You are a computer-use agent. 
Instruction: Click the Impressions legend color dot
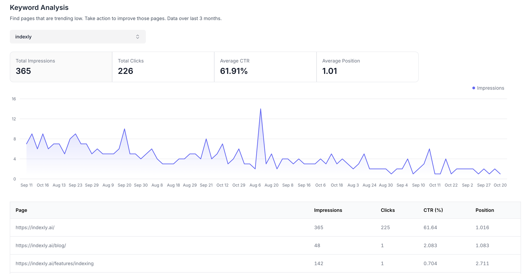[474, 88]
